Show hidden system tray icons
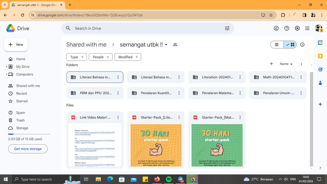 click(280, 179)
